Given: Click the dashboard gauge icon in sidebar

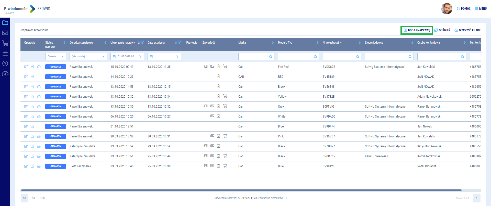Looking at the screenshot, I should [5, 74].
